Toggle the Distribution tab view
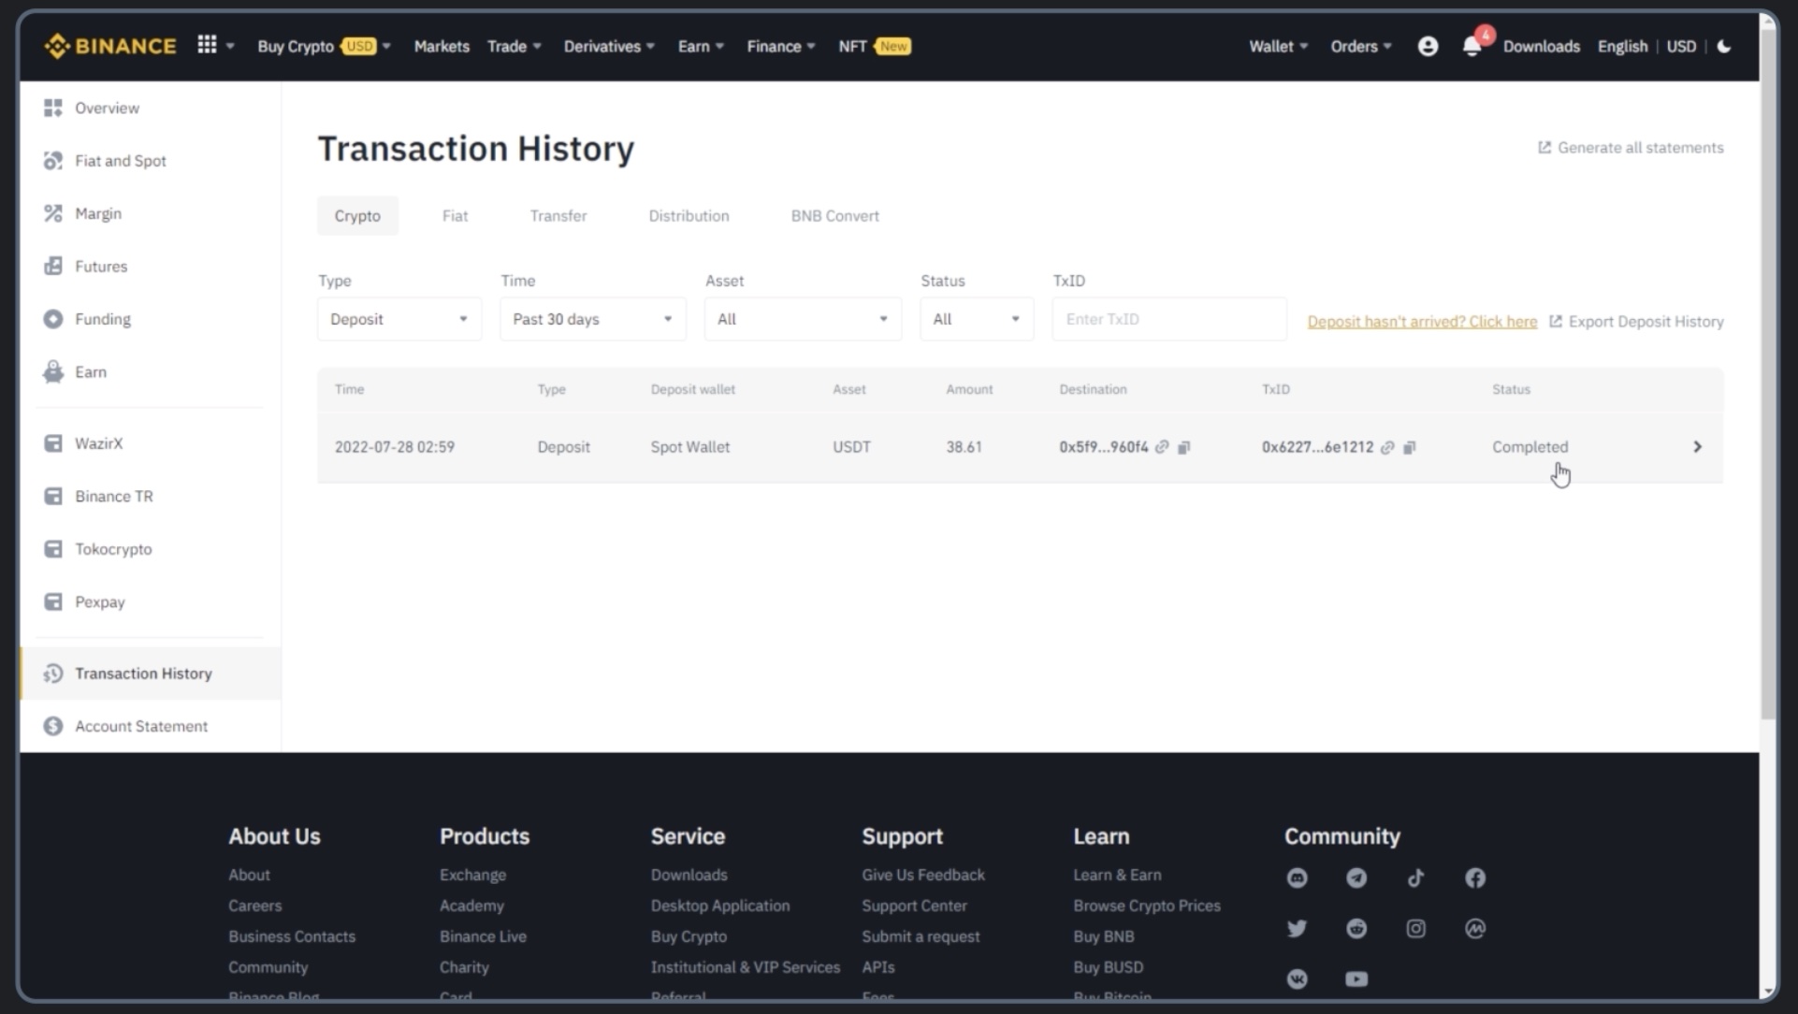 tap(688, 216)
